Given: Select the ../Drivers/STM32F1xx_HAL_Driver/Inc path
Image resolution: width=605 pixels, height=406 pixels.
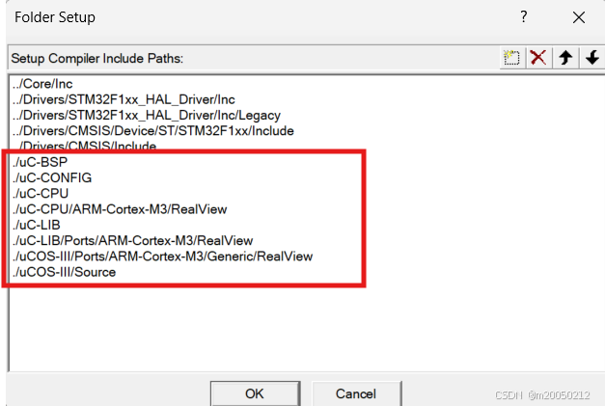Looking at the screenshot, I should pyautogui.click(x=124, y=99).
